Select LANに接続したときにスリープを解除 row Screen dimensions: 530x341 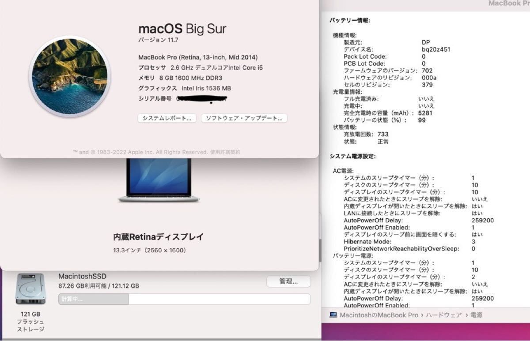coord(413,213)
